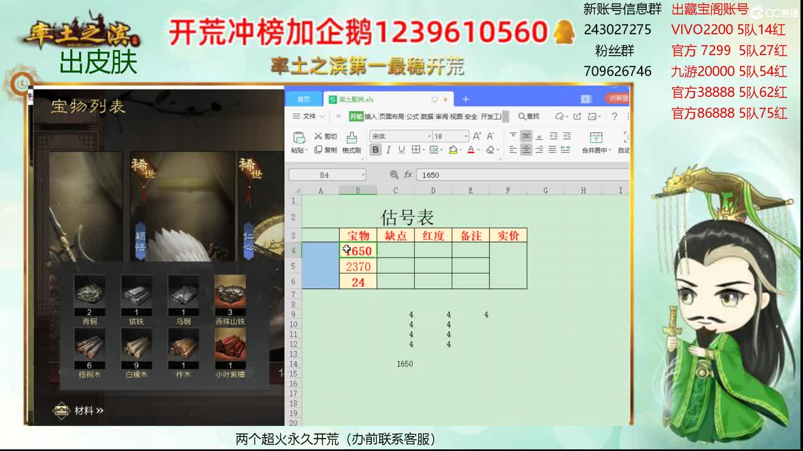The height and width of the screenshot is (451, 803).
Task: Click the fill color bucket icon
Action: pos(453,150)
